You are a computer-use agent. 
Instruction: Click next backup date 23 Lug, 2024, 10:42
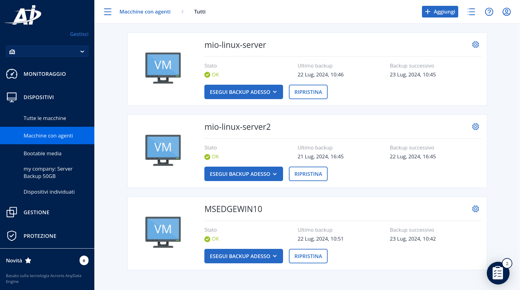click(x=413, y=239)
